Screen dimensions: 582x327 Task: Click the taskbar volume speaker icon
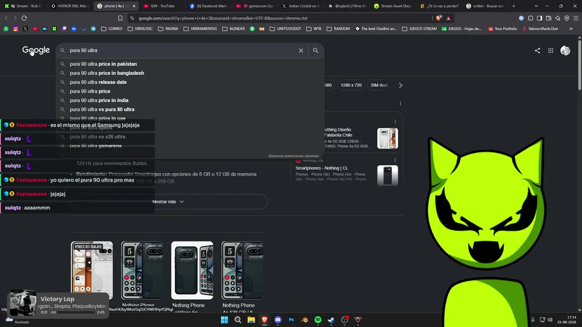tap(550, 320)
